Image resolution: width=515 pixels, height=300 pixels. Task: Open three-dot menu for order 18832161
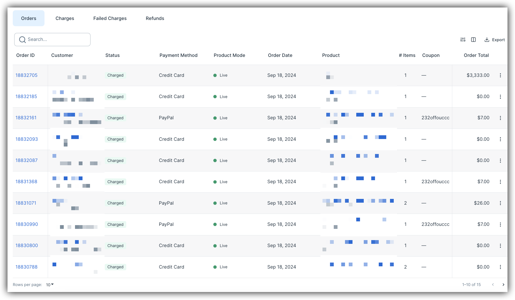(x=500, y=118)
